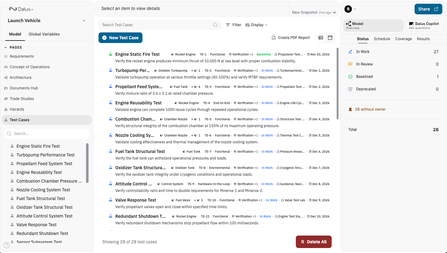Viewport: 447px width, 253px height.
Task: Click the Dalus logo icon
Action: [13, 9]
